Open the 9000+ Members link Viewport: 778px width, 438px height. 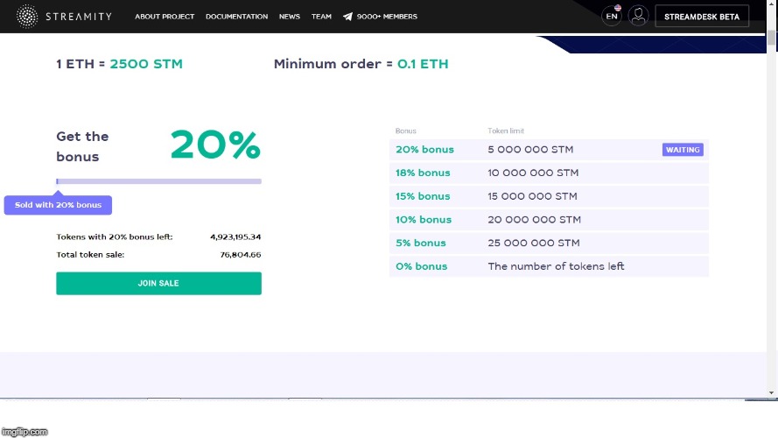[387, 17]
